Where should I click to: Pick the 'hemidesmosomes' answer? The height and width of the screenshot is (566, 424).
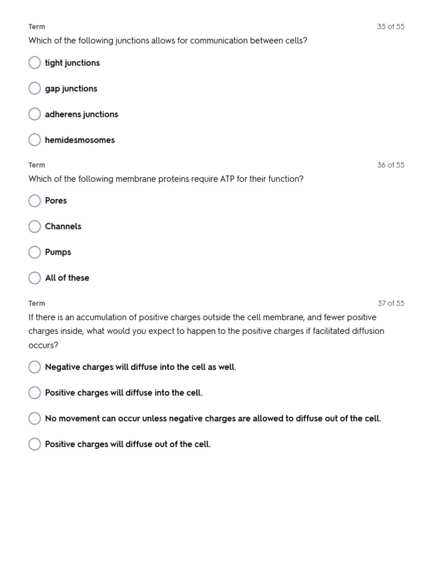coord(35,140)
